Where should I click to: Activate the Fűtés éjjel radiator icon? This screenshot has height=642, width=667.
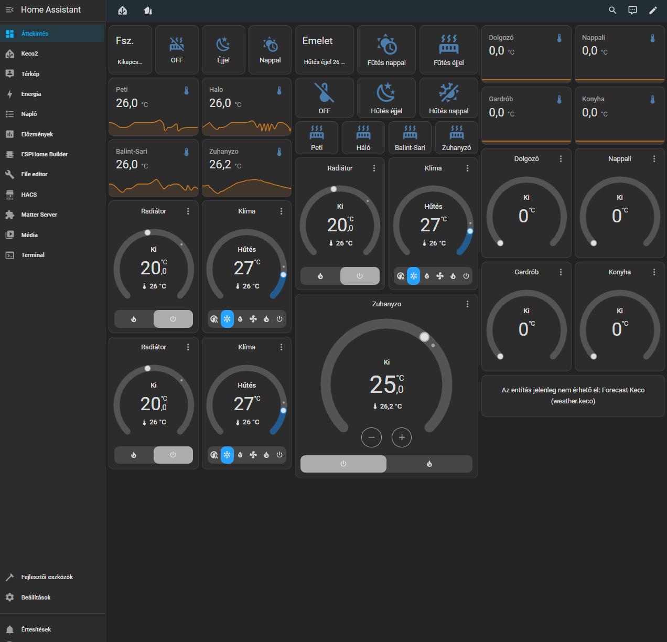[449, 45]
